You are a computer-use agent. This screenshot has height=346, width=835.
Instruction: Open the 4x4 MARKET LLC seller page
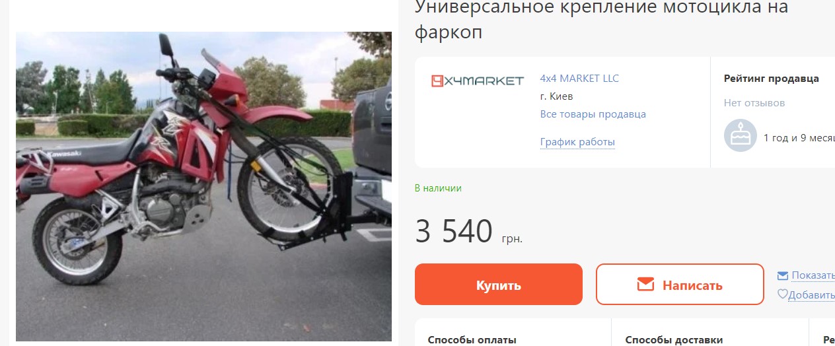[x=579, y=78]
